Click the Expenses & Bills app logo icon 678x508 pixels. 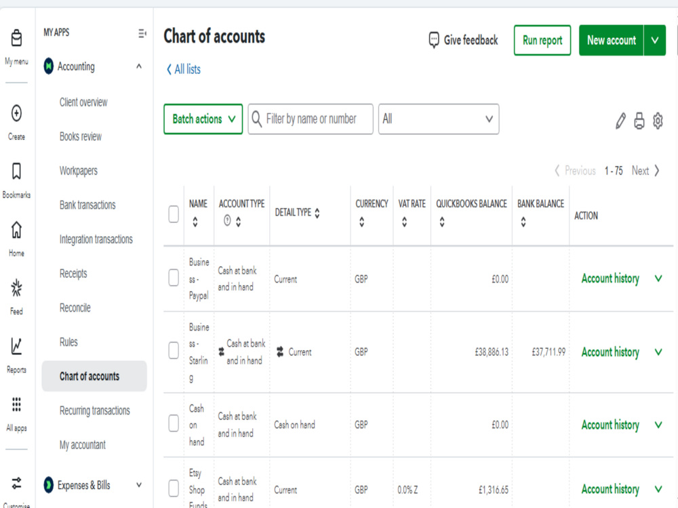48,485
